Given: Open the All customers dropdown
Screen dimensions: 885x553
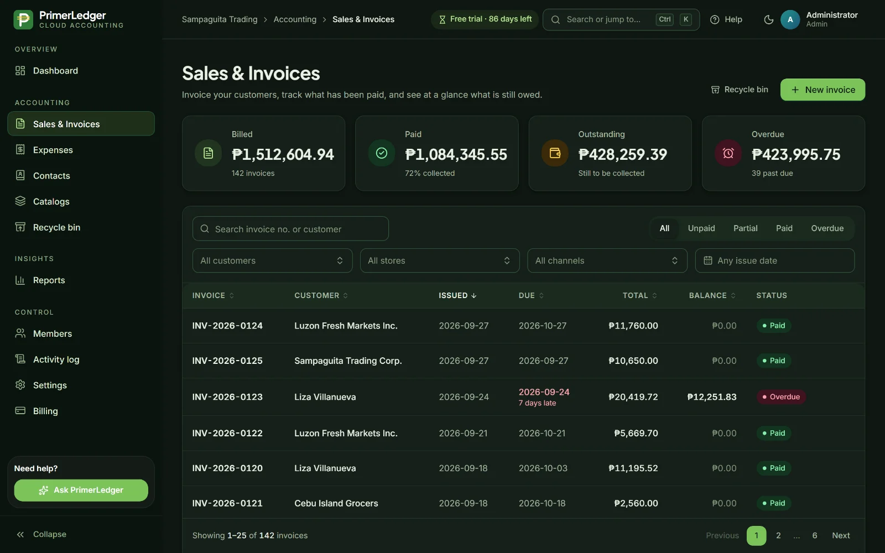Looking at the screenshot, I should [x=272, y=260].
